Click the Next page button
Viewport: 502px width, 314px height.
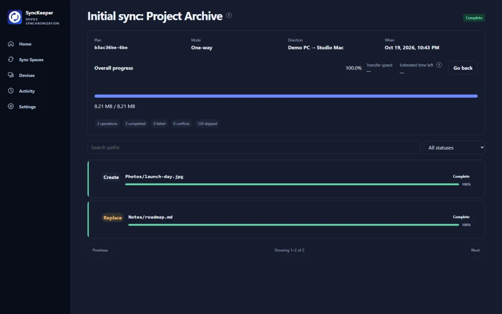475,250
